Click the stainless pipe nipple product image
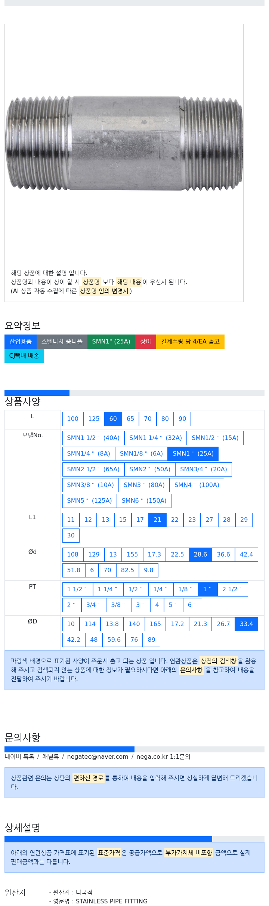 [124, 144]
